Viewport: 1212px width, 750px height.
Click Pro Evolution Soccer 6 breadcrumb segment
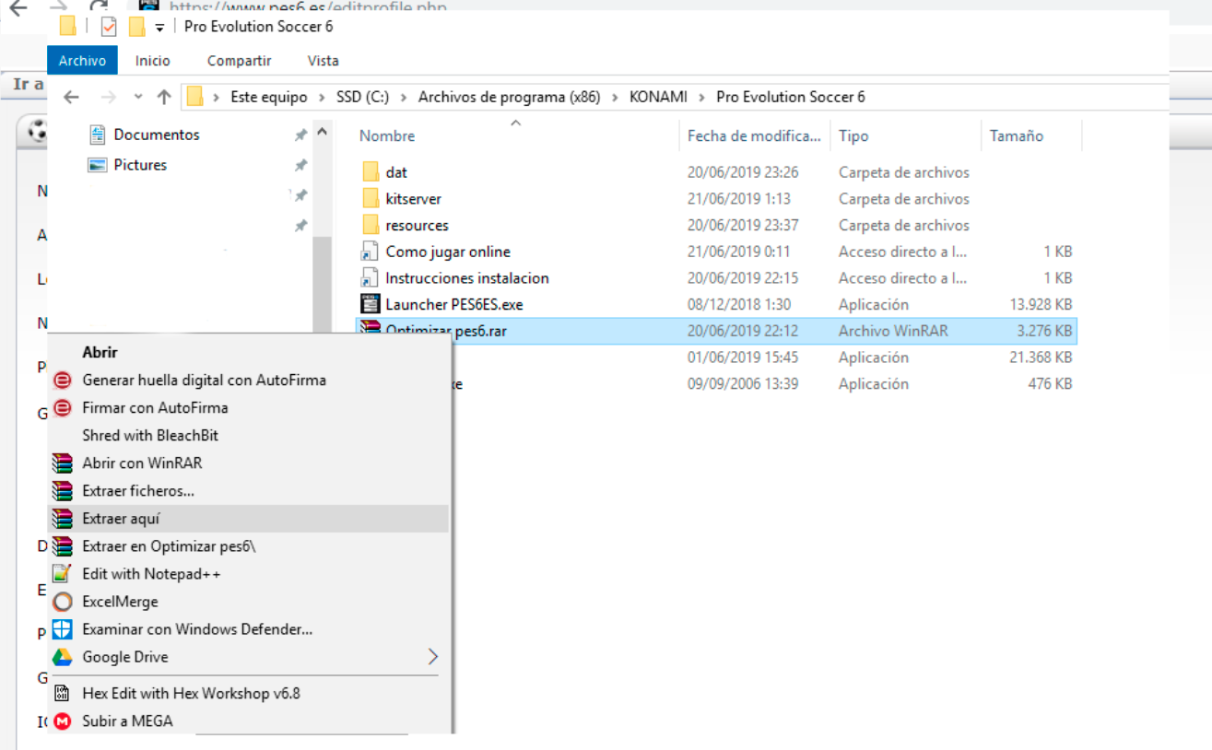pyautogui.click(x=791, y=97)
